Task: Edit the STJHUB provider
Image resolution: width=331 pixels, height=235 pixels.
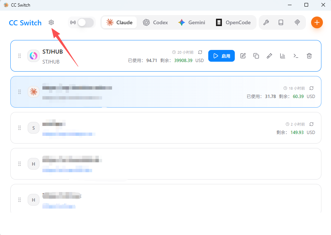Action: (x=243, y=56)
